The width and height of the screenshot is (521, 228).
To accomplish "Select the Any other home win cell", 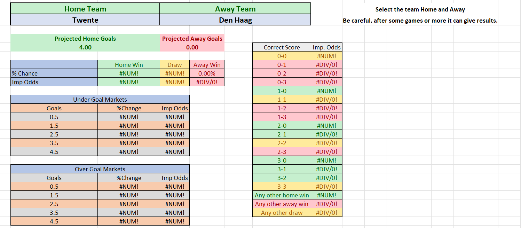I will [282, 195].
